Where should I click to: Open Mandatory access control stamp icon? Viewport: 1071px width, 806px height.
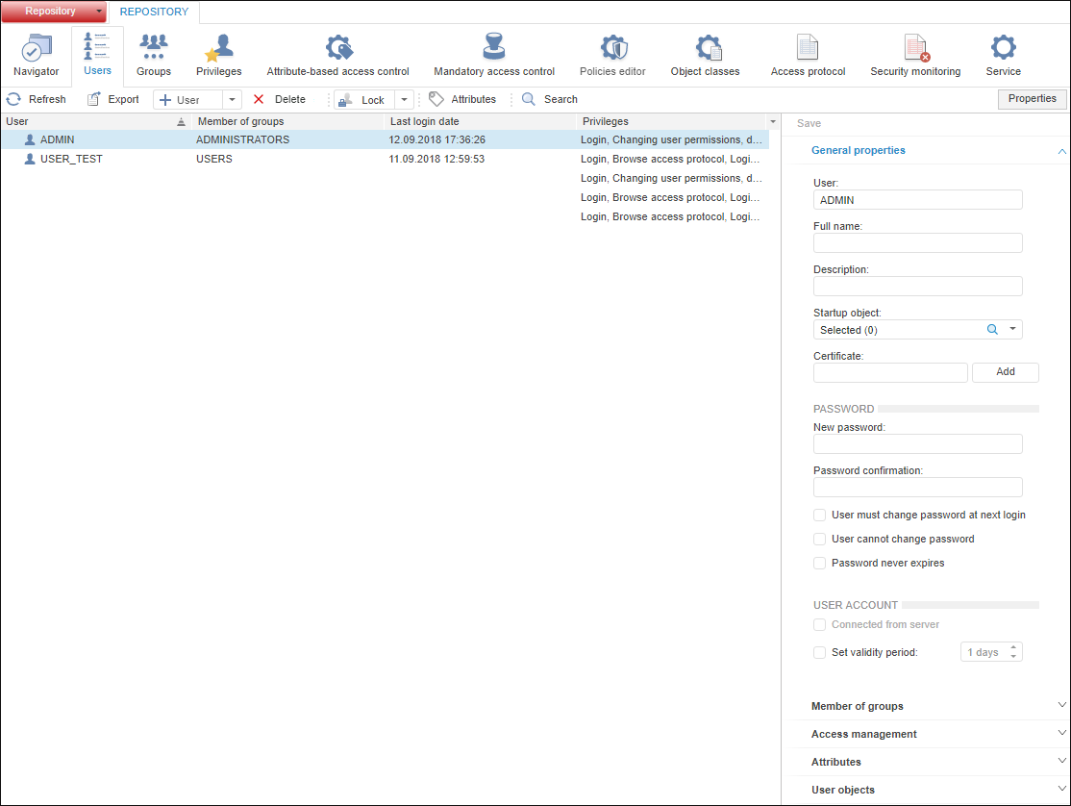(494, 48)
